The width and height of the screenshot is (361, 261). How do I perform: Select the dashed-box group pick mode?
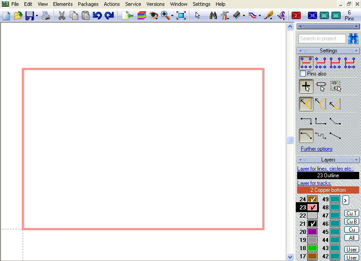pyautogui.click(x=336, y=86)
